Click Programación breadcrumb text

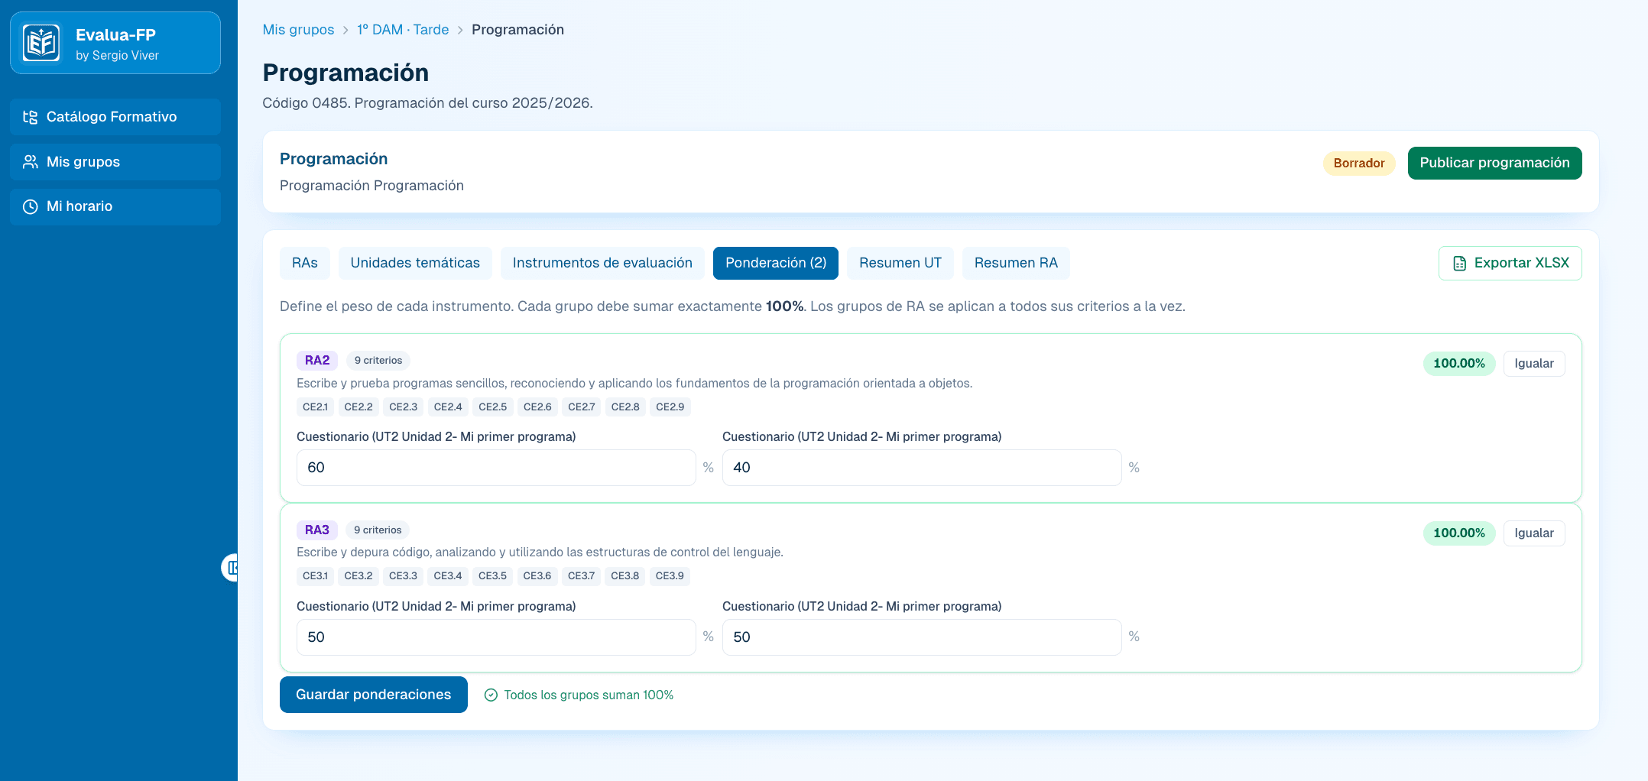[x=517, y=30]
